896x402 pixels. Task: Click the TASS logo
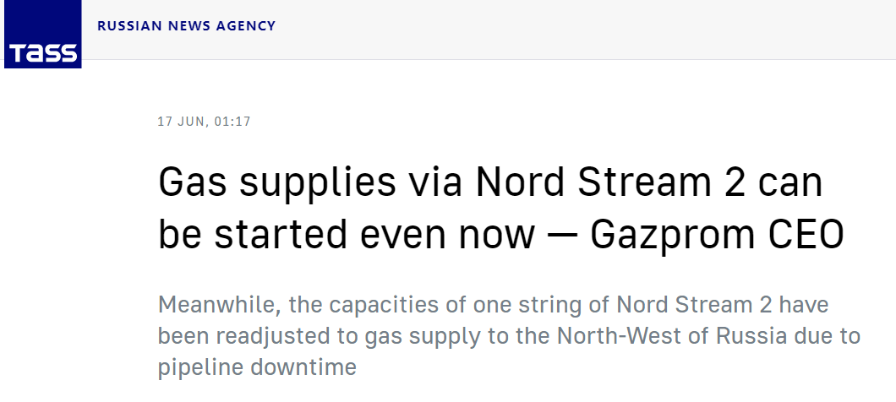click(42, 35)
